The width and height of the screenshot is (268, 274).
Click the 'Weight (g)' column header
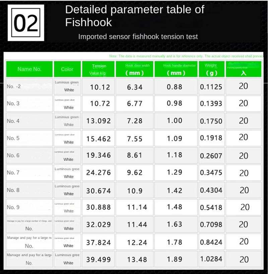pos(211,69)
